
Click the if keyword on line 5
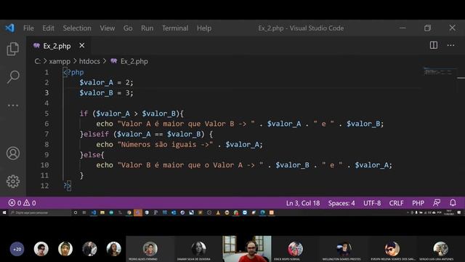[x=84, y=114]
